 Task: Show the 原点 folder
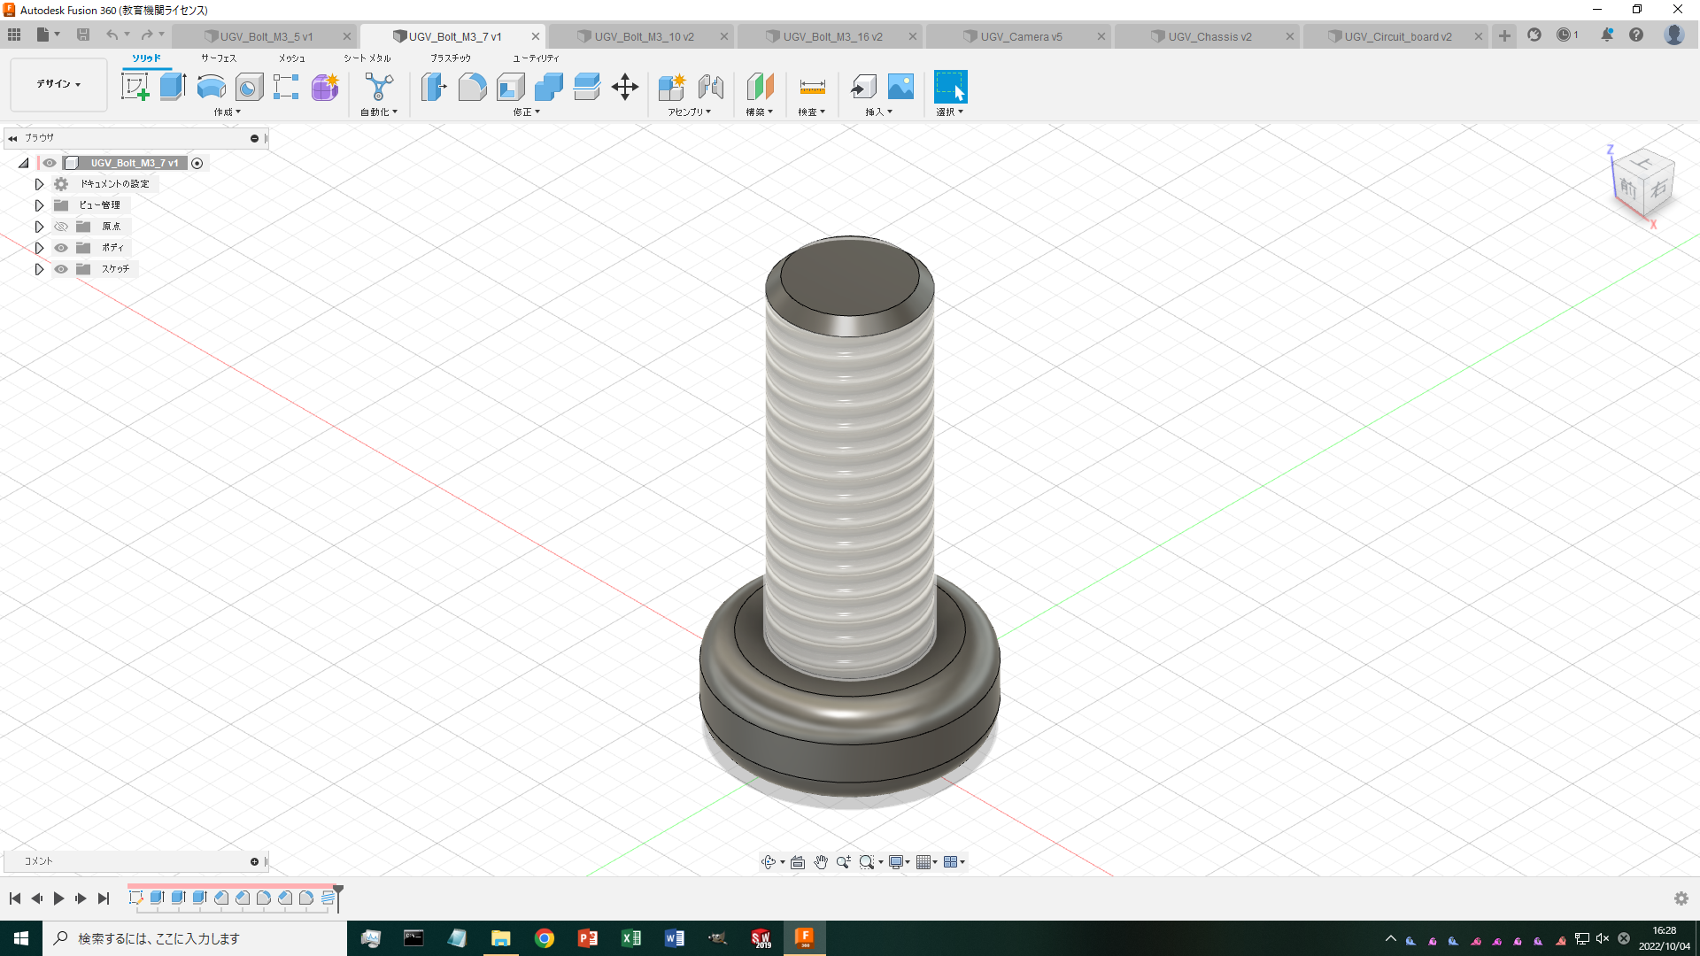point(60,226)
